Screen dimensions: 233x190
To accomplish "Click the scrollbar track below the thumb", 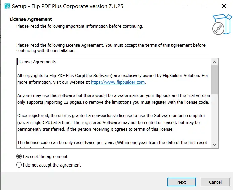I will click(214, 117).
